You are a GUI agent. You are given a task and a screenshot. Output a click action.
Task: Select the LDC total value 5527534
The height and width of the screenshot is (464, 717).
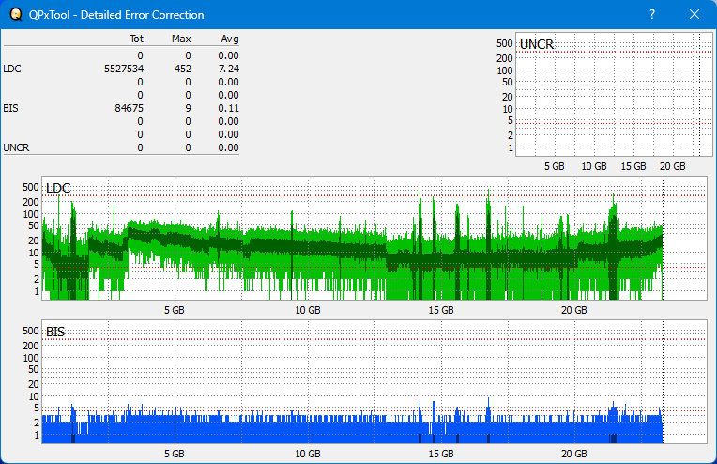124,69
